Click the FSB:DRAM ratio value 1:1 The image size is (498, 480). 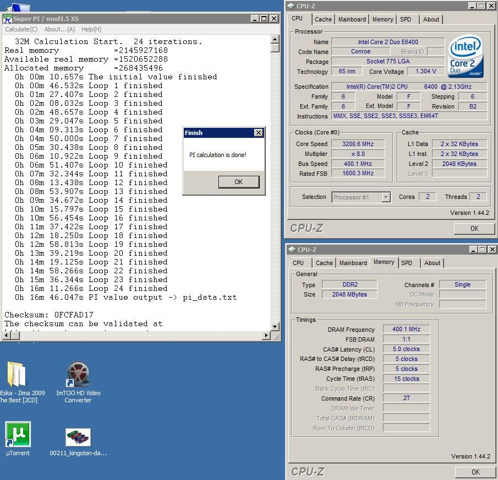pos(406,339)
